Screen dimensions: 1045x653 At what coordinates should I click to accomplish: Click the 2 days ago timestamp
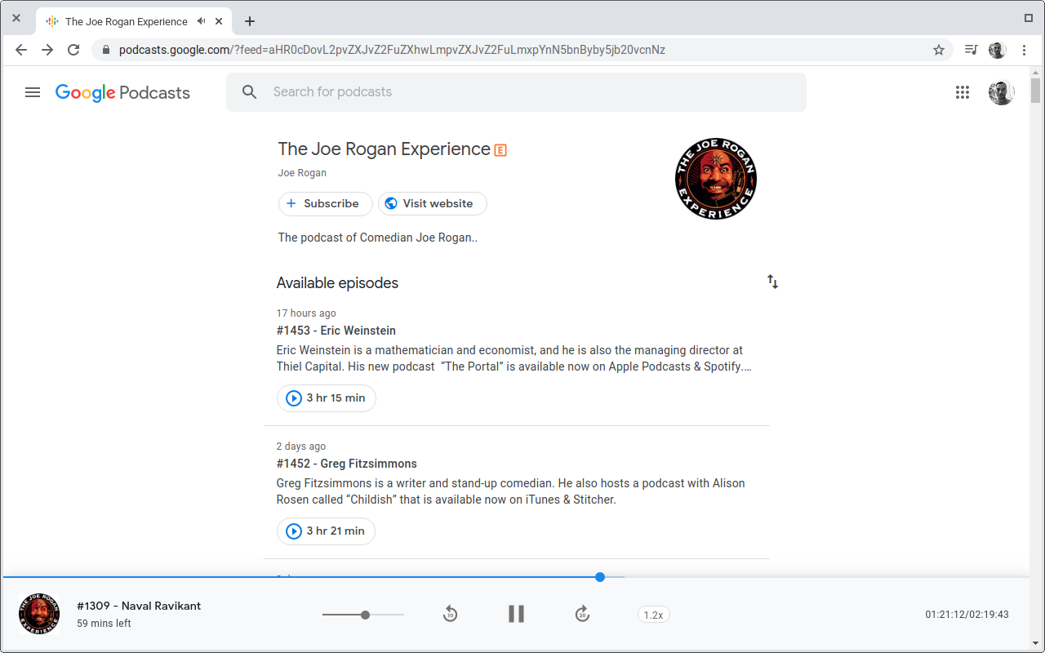pos(301,446)
